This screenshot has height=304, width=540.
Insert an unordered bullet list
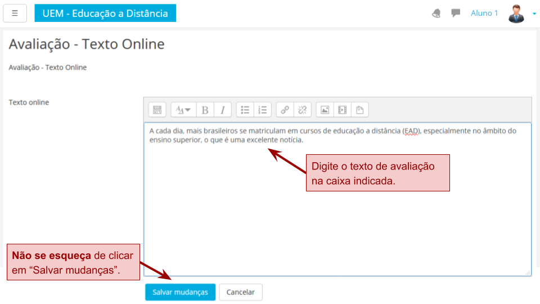coord(245,110)
